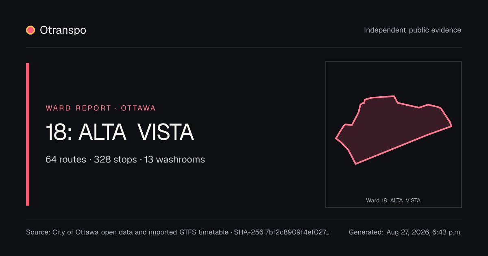
Task: Click the 'Ward 18: ALTA VISTA' map caption
Action: [x=393, y=200]
